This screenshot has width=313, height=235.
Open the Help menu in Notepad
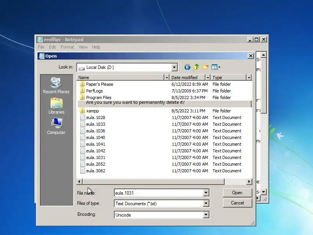point(96,47)
